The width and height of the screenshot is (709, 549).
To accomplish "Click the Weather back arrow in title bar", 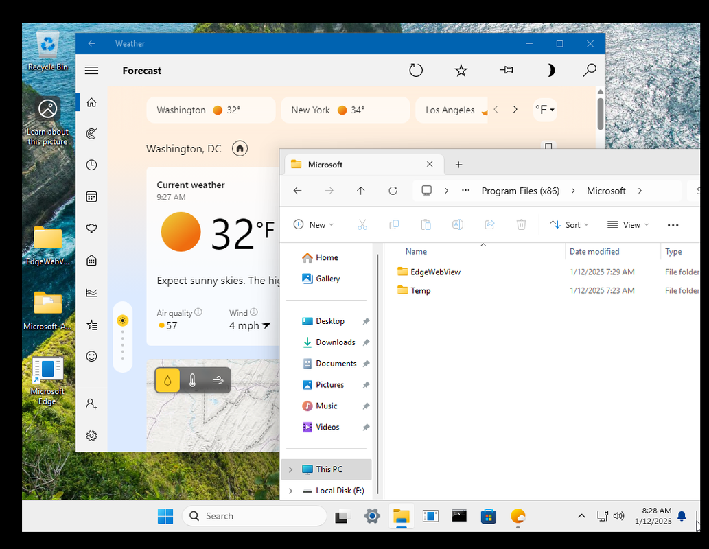I will point(91,43).
